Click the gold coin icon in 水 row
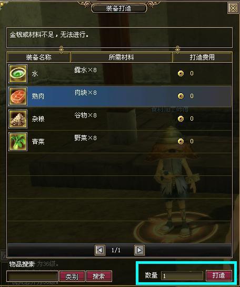The height and width of the screenshot is (287, 240). click(181, 73)
